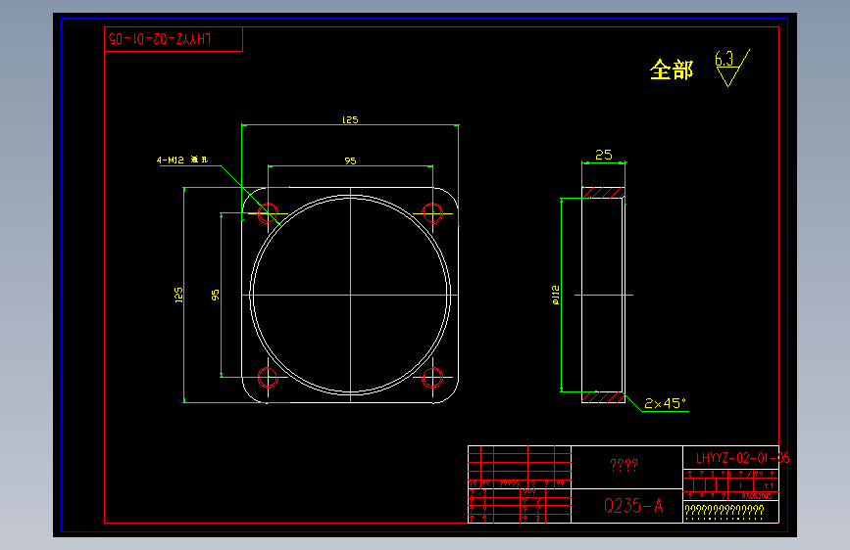The image size is (850, 550).
Task: Select the ø112 diameter dimension
Action: [556, 295]
